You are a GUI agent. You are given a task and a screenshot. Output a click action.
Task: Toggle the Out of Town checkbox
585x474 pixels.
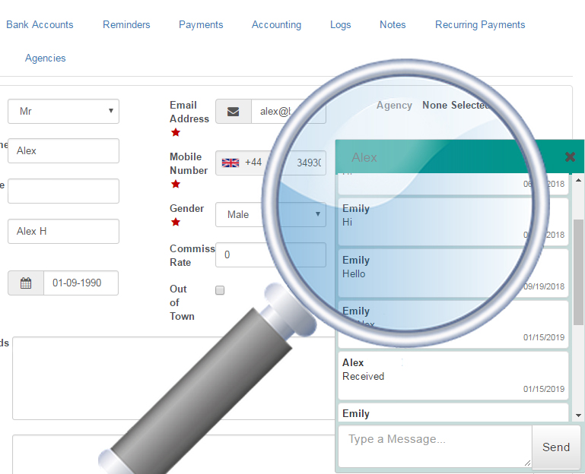pyautogui.click(x=220, y=290)
